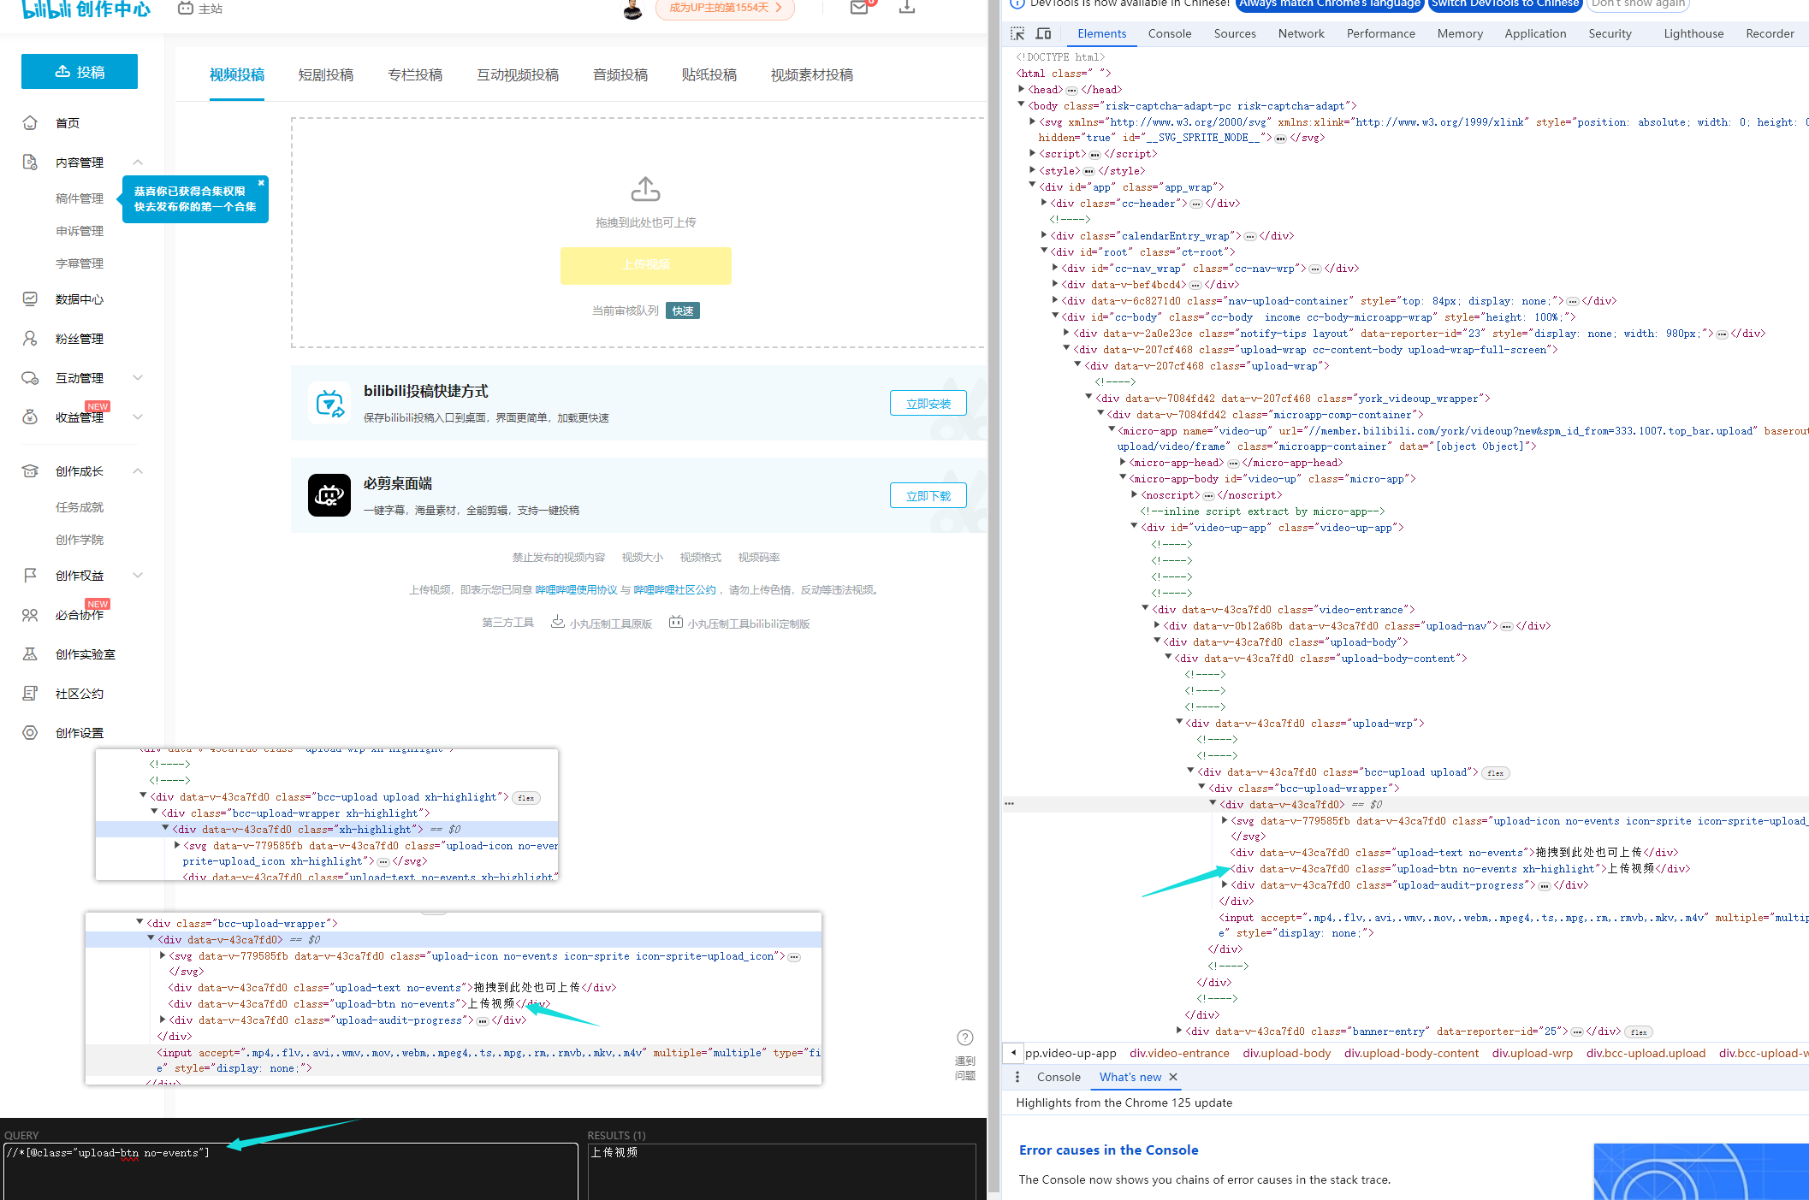Click the download icon in header
1809x1200 pixels.
pyautogui.click(x=907, y=8)
